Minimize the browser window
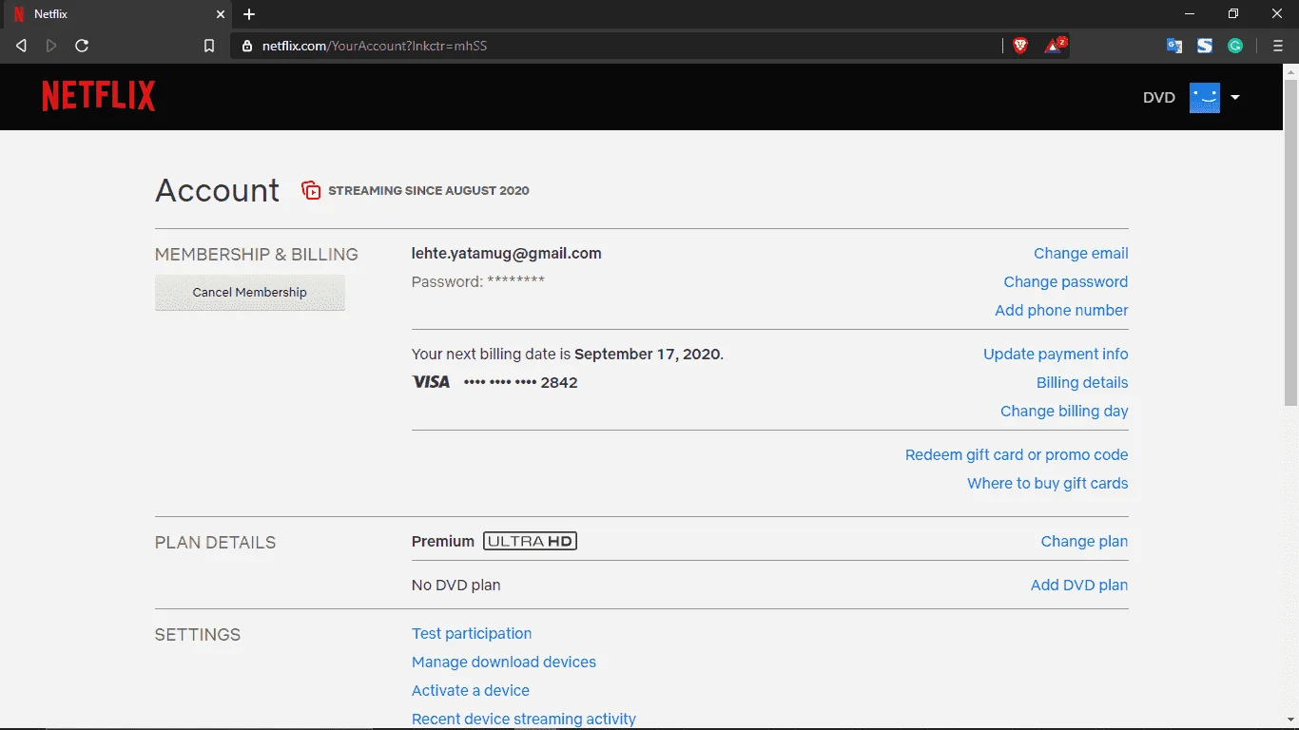The width and height of the screenshot is (1299, 730). [x=1190, y=14]
